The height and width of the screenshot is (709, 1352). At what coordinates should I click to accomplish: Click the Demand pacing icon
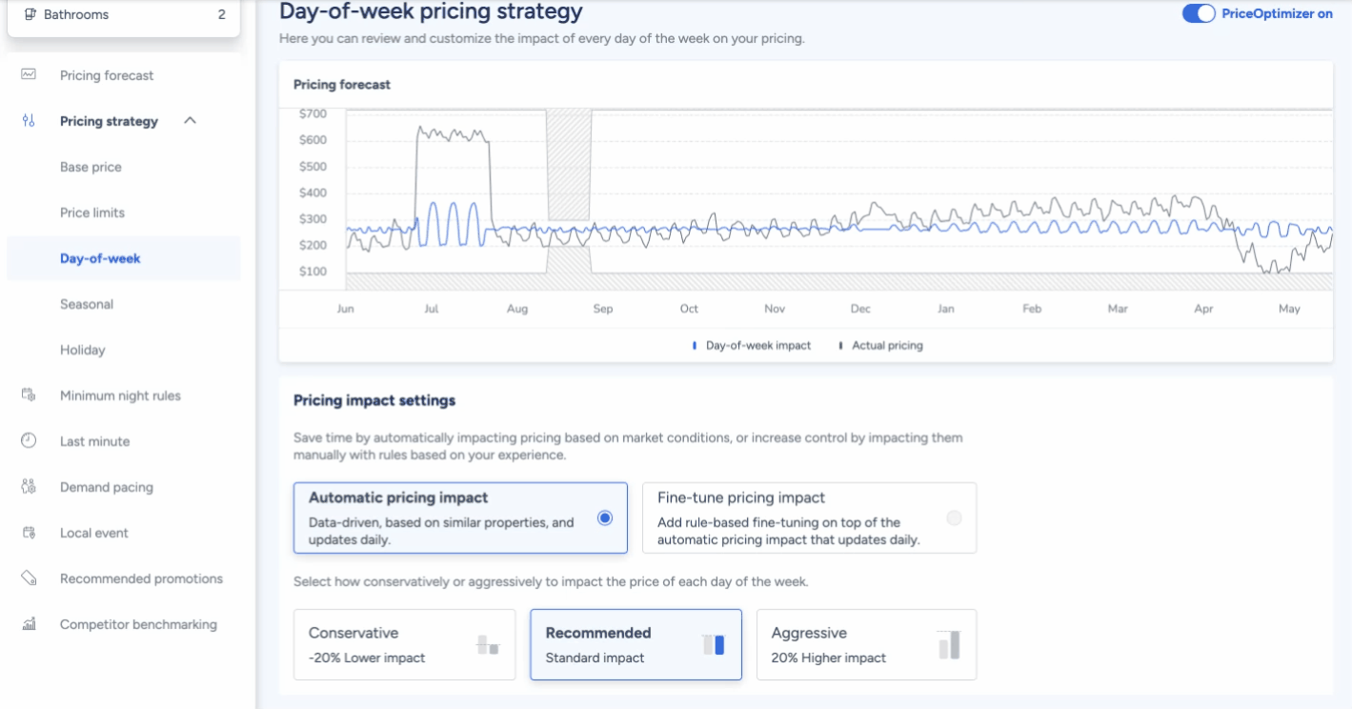[x=29, y=487]
